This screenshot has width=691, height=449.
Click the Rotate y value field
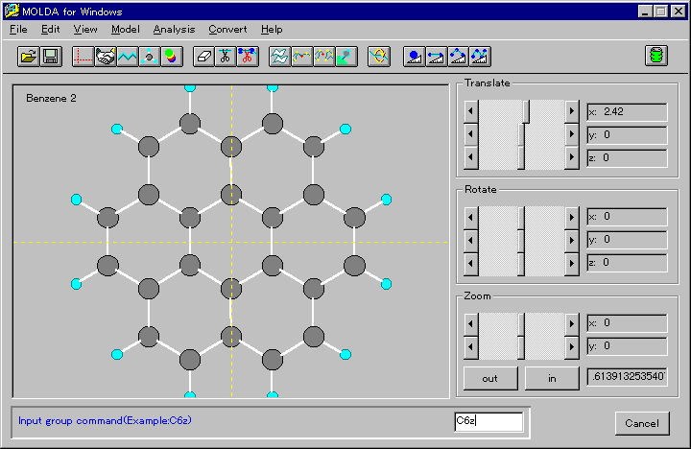tap(627, 239)
